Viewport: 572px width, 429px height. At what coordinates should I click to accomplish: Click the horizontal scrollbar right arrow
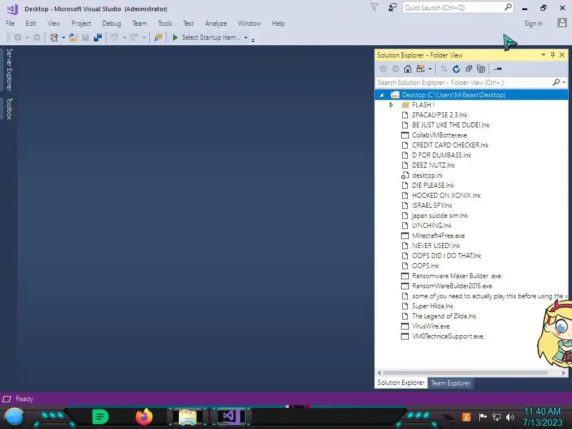click(564, 373)
